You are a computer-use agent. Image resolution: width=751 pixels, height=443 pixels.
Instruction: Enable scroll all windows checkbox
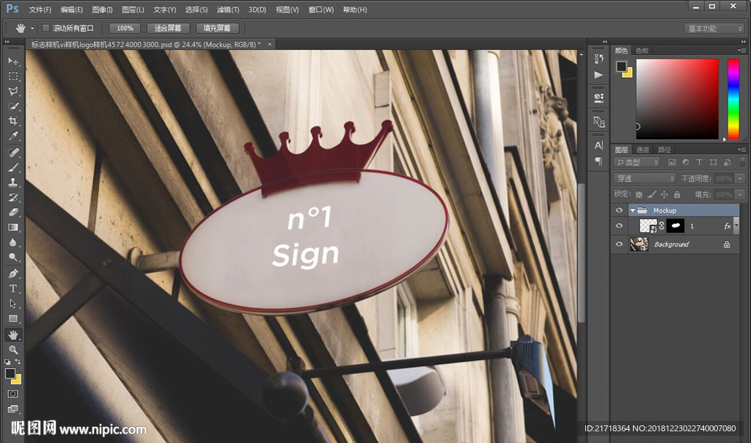click(45, 29)
